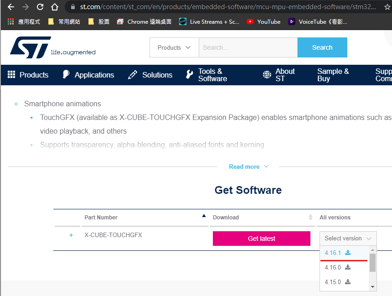Click the blue Search button
The image size is (392, 296).
point(322,47)
